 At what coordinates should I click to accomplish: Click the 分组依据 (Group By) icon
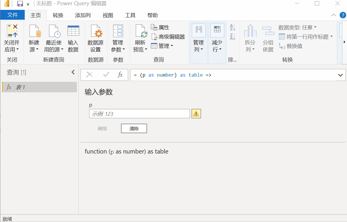pos(268,31)
